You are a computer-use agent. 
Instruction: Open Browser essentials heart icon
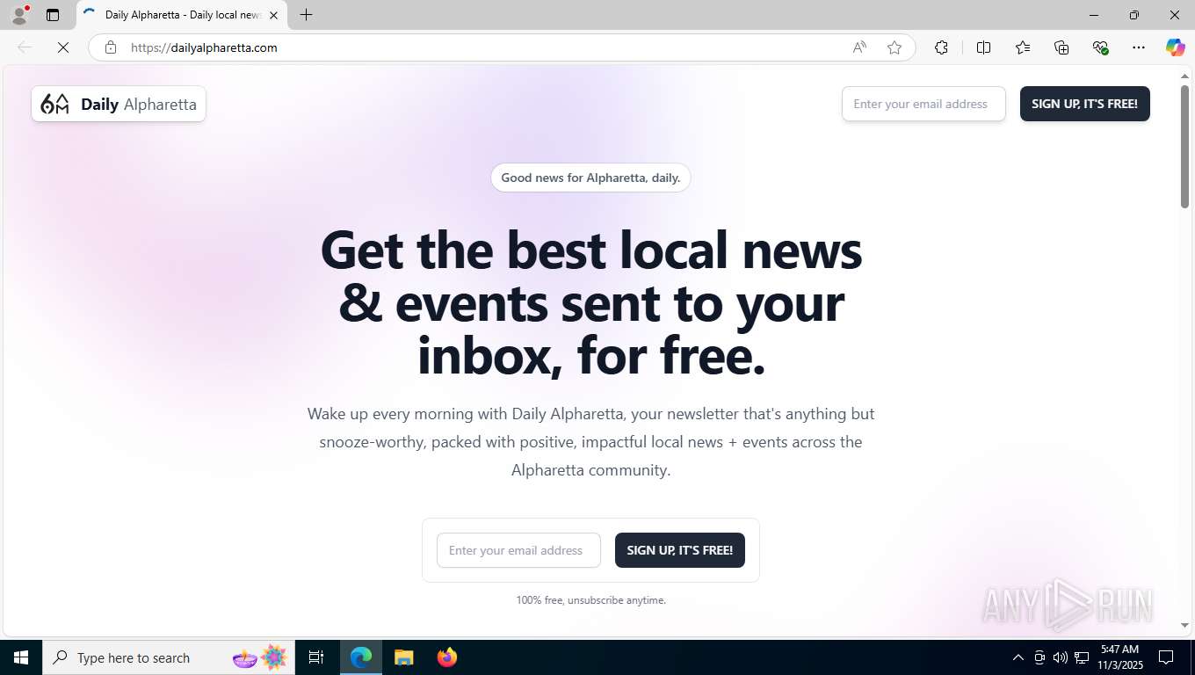[x=1100, y=47]
